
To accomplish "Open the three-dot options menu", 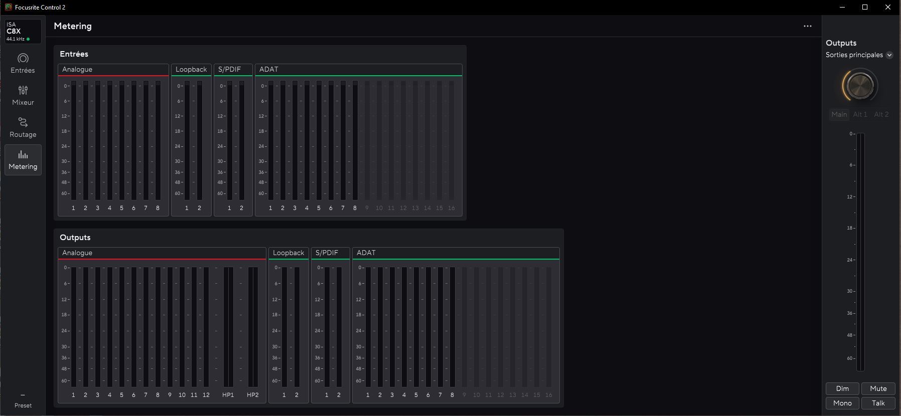I will pyautogui.click(x=807, y=26).
